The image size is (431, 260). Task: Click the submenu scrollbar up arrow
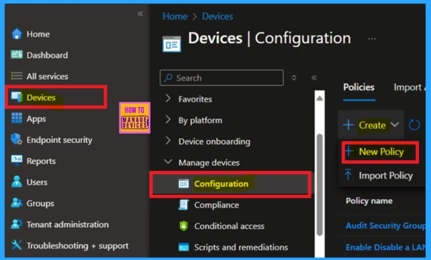coord(319,98)
